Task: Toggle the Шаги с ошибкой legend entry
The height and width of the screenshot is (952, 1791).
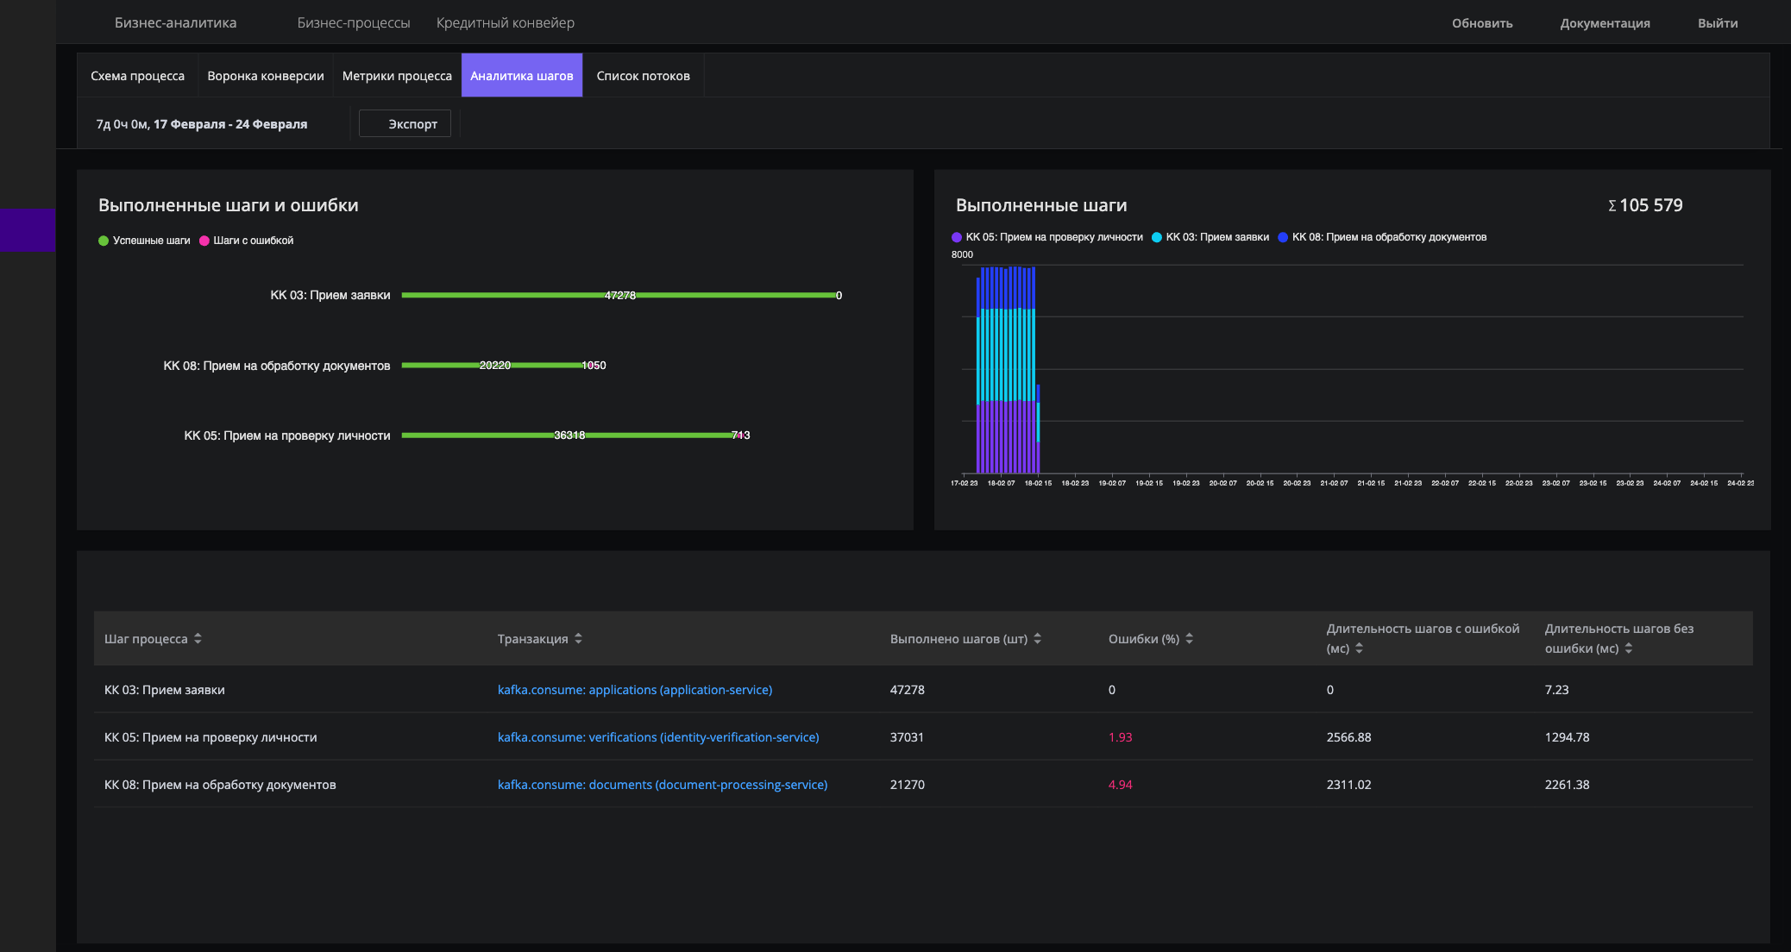Action: click(x=248, y=241)
